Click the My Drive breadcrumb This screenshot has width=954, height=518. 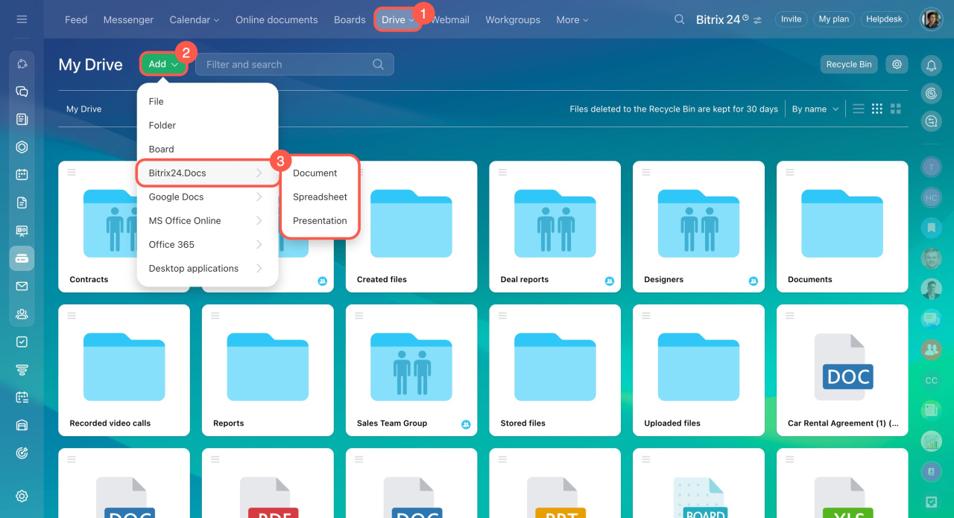coord(83,109)
